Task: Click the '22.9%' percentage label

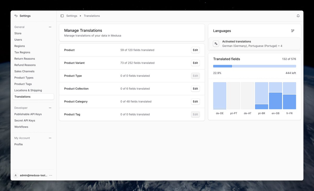Action: coord(217,73)
